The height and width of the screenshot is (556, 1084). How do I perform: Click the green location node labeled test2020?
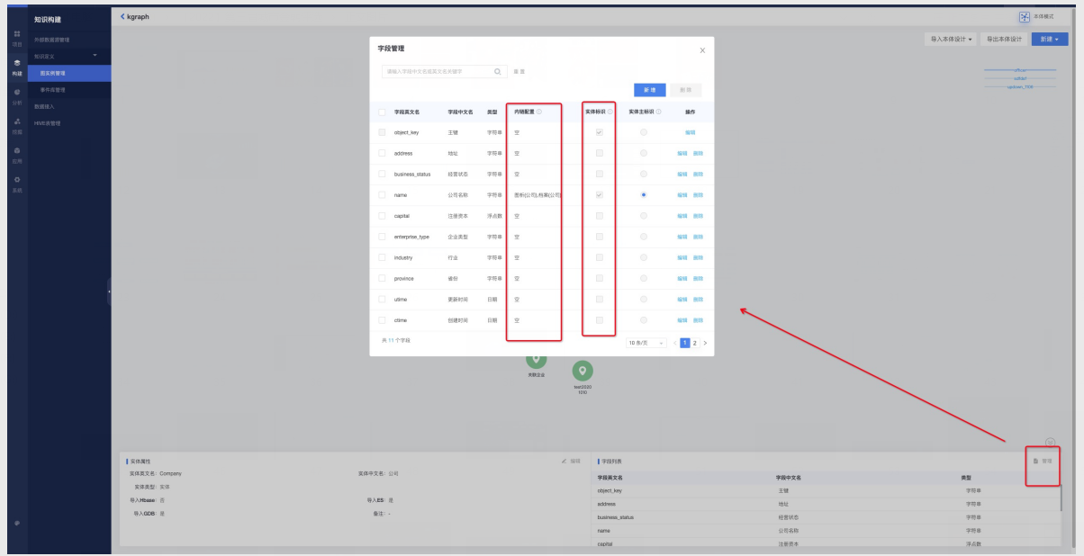pos(583,370)
